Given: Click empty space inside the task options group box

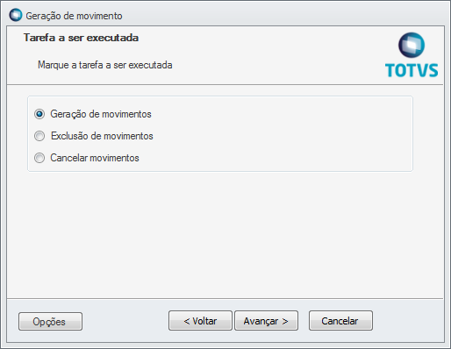Looking at the screenshot, I should click(x=278, y=134).
